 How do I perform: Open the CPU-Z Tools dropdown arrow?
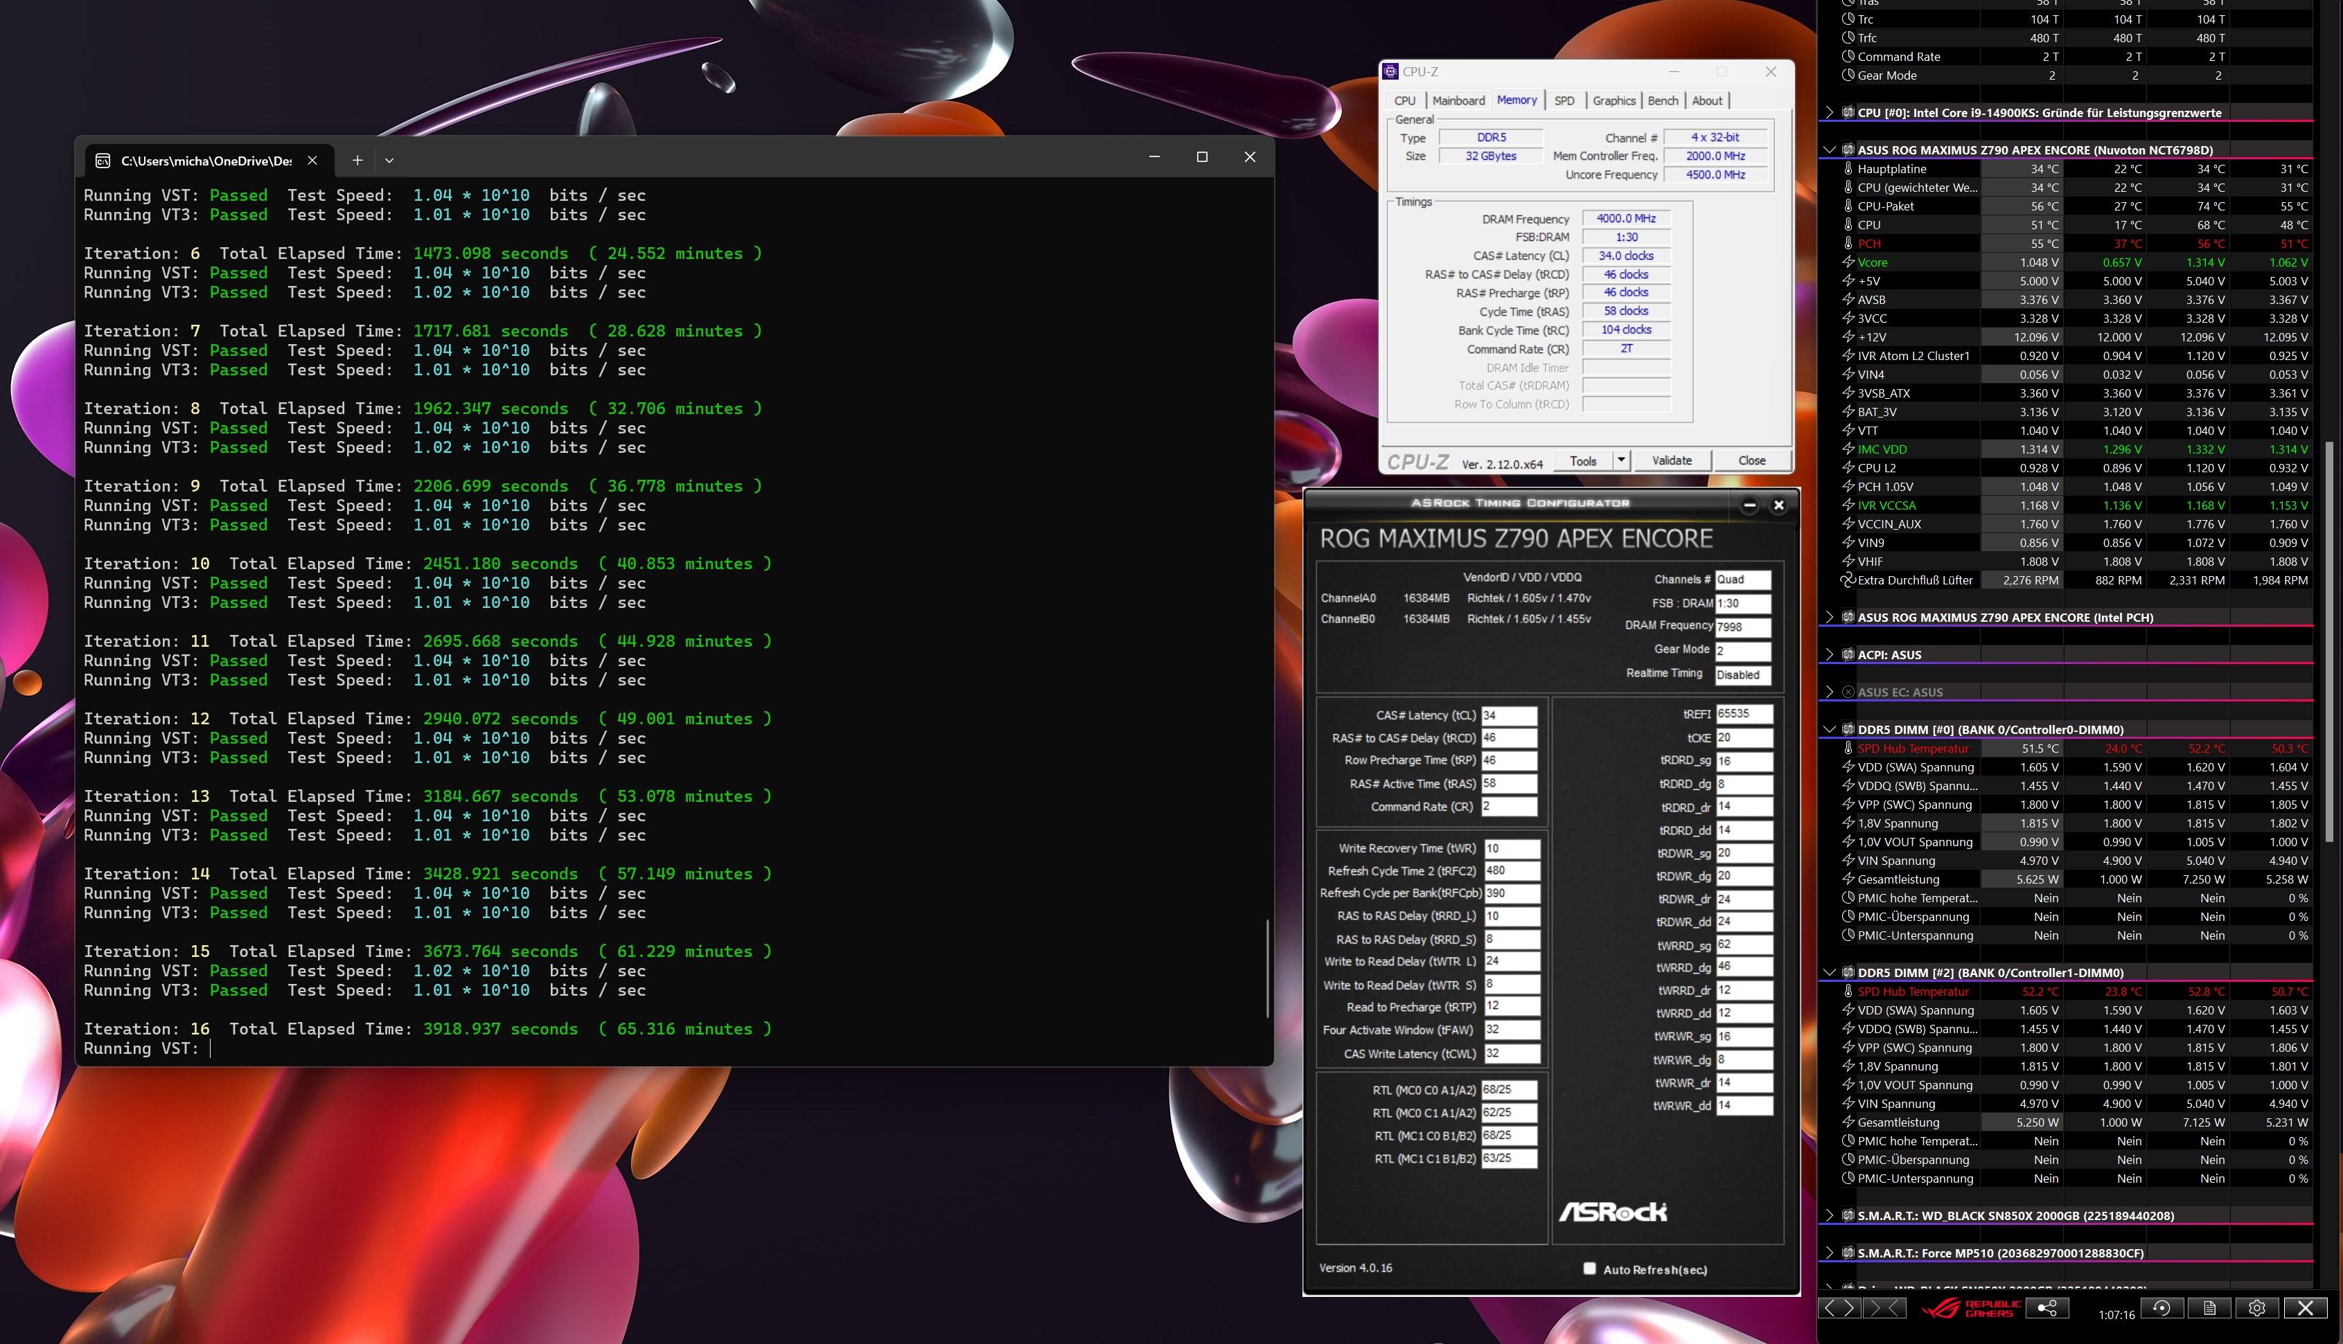pos(1621,460)
